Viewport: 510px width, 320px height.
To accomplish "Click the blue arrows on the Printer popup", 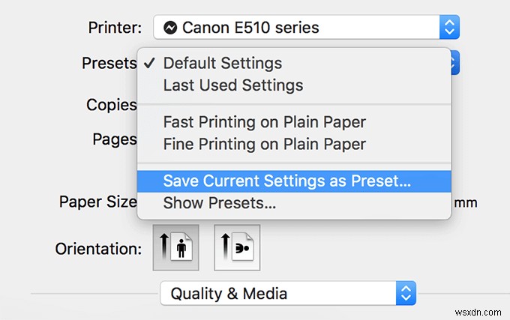I will tap(449, 28).
